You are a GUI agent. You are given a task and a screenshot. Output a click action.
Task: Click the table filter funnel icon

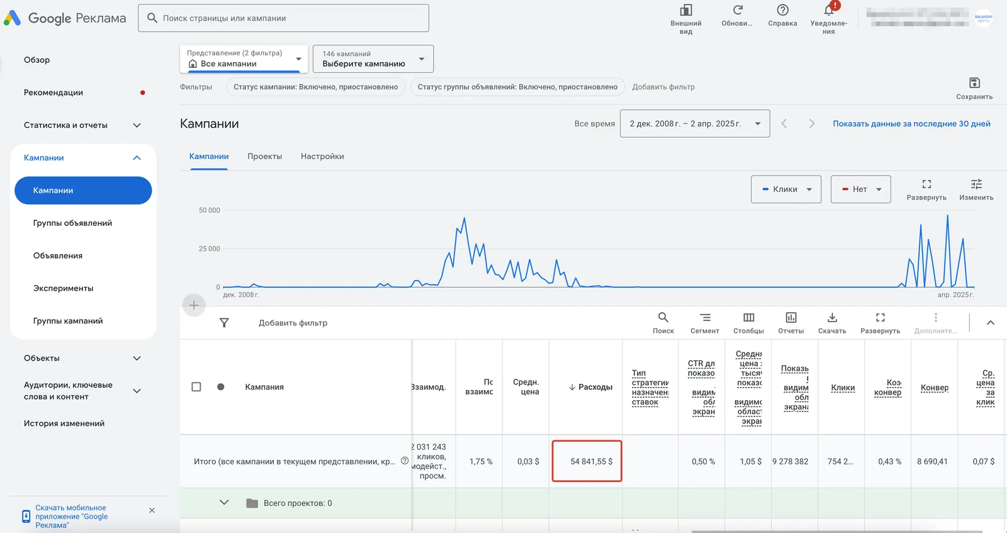(224, 323)
